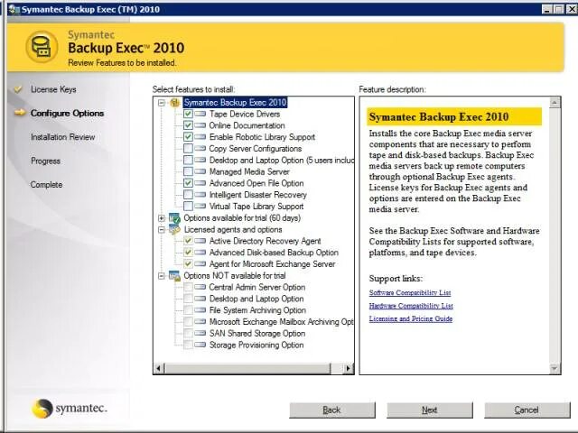Click drive icon beside Enable Robotic Library Support
Image resolution: width=578 pixels, height=433 pixels.
[200, 137]
